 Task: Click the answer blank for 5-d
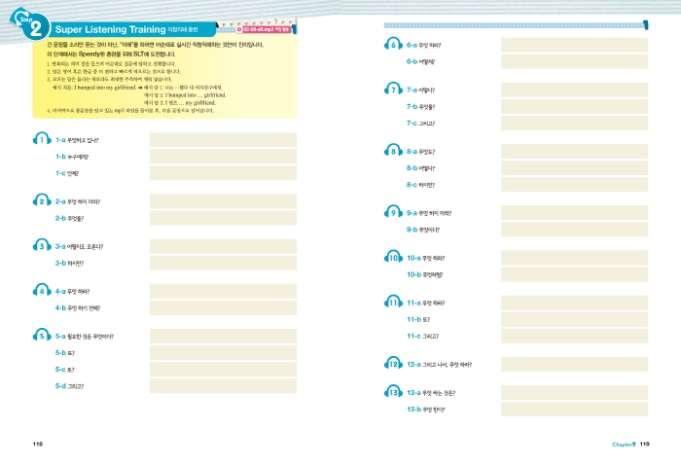point(223,386)
